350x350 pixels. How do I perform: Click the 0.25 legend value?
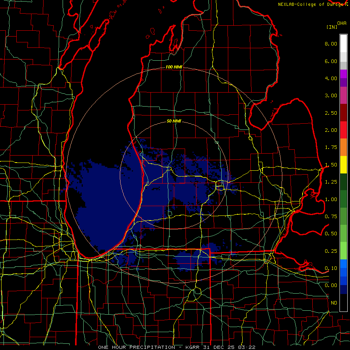331,251
